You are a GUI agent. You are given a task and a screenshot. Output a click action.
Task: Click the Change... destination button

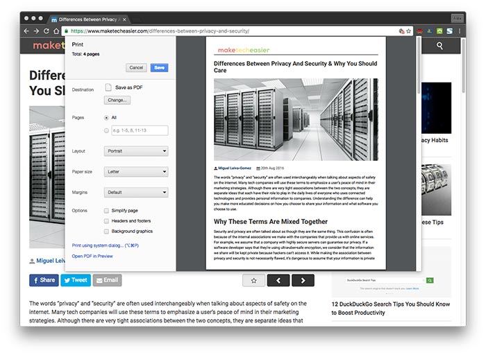click(x=117, y=101)
